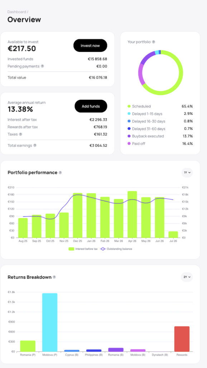Click the Romania (P) returns bar
Viewport: 207px width, 368px height.
pos(28,346)
